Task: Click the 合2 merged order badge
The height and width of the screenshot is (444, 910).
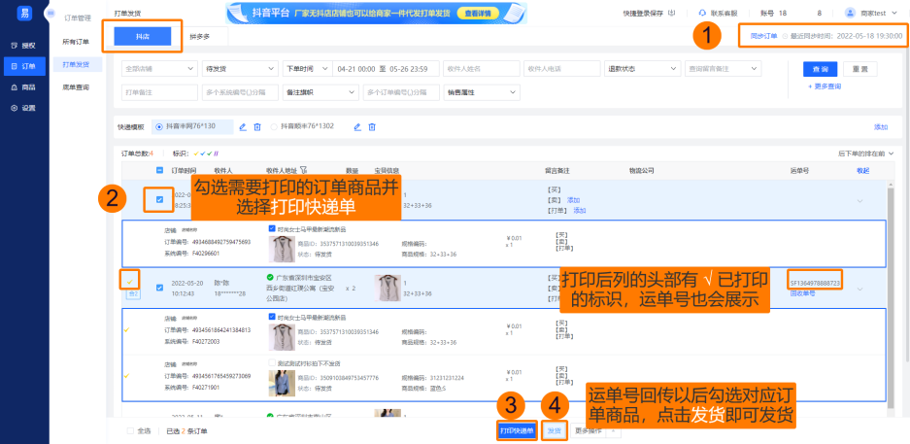Action: (x=132, y=294)
